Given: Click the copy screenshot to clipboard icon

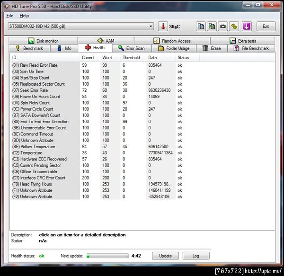Looking at the screenshot, I should coord(212,27).
